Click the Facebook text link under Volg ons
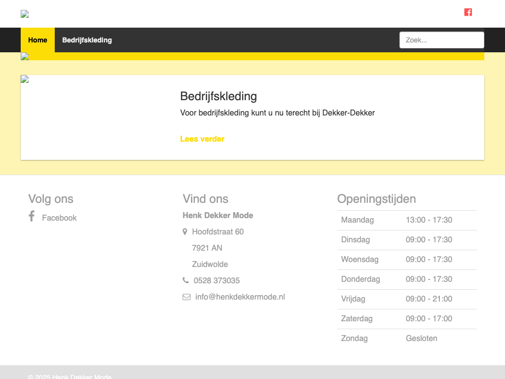The width and height of the screenshot is (505, 379). tap(59, 218)
